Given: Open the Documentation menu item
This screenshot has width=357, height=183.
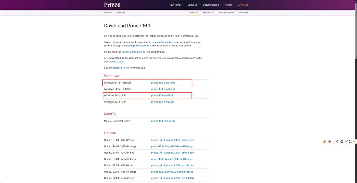Looking at the screenshot, I should click(x=211, y=5).
